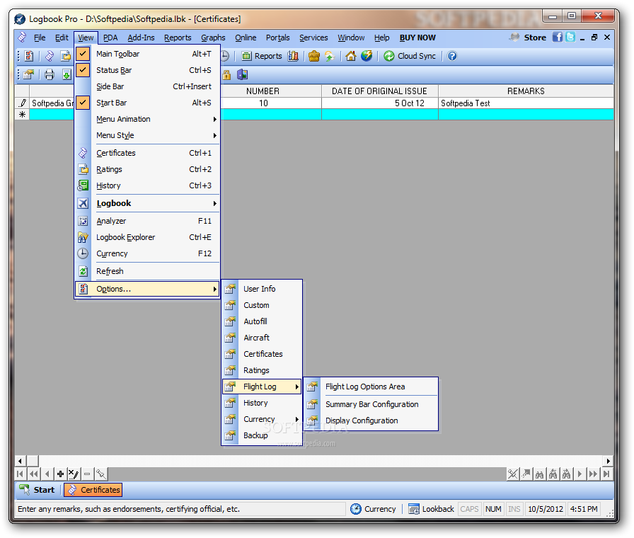Open History options in the submenu
This screenshot has width=634, height=538.
coord(262,403)
